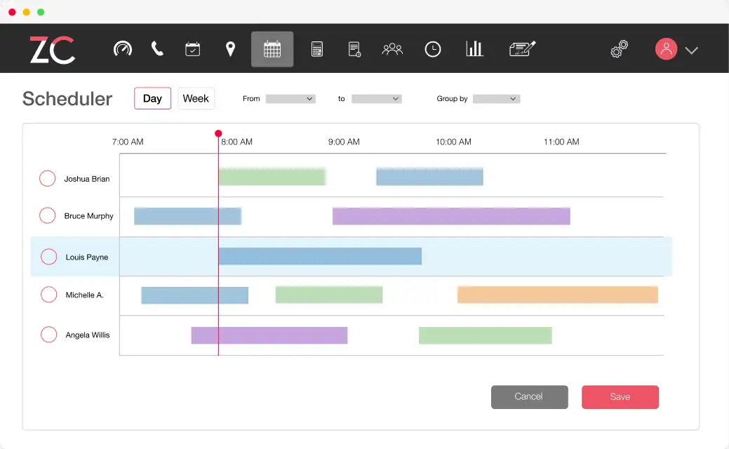Switch to the Week view tab
The height and width of the screenshot is (449, 729).
coord(196,98)
